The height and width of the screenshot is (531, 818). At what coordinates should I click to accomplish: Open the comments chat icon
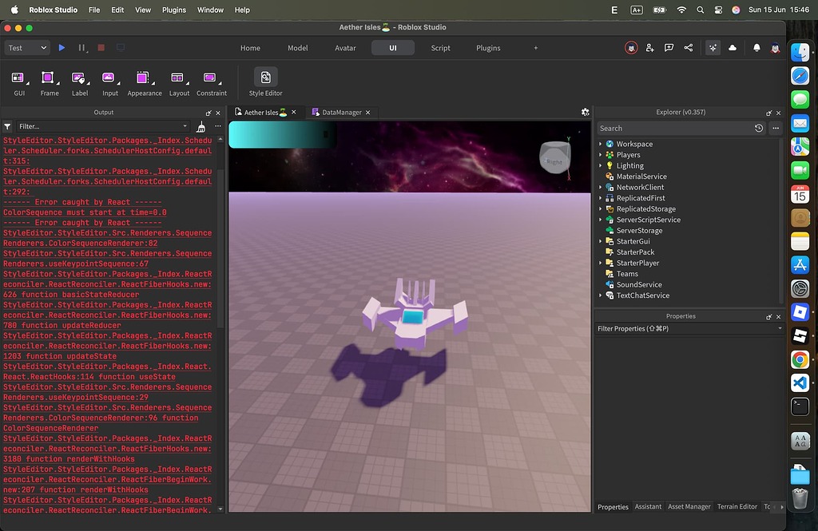(669, 48)
